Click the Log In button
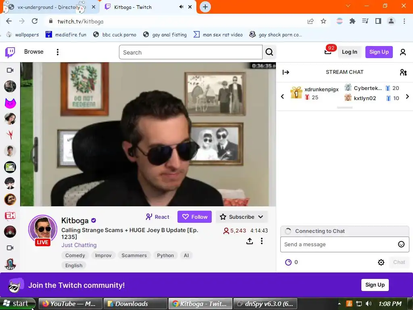 (350, 52)
